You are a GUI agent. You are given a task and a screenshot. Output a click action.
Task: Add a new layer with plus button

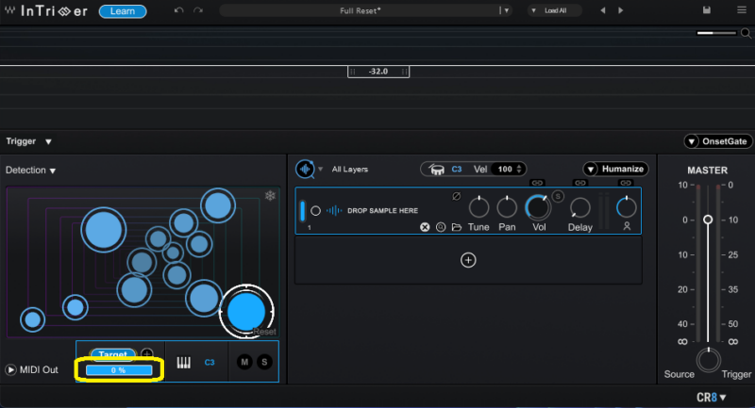pyautogui.click(x=468, y=260)
